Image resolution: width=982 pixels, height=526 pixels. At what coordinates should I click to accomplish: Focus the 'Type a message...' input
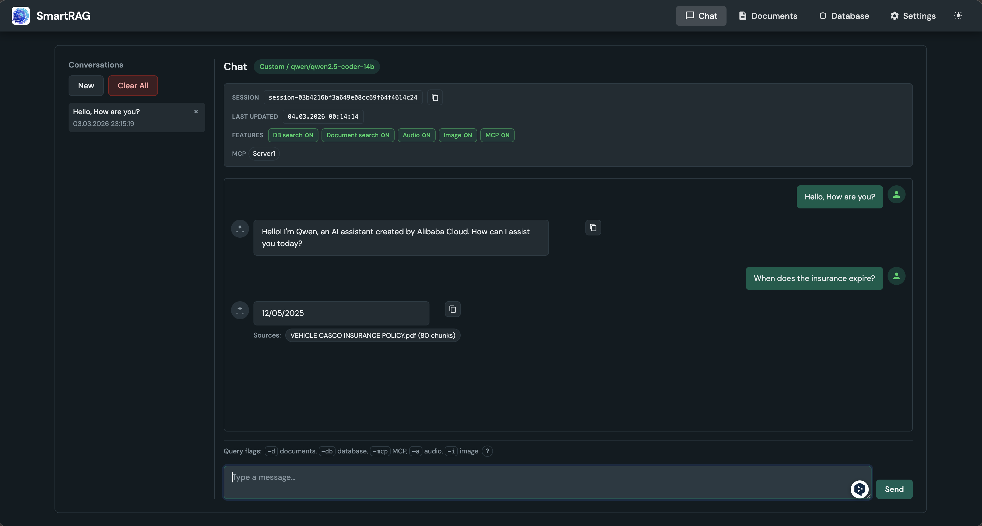547,482
